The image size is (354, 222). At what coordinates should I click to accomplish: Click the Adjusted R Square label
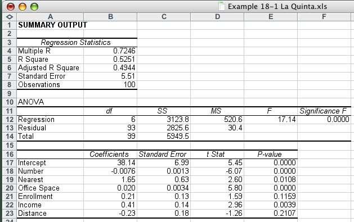(50, 68)
